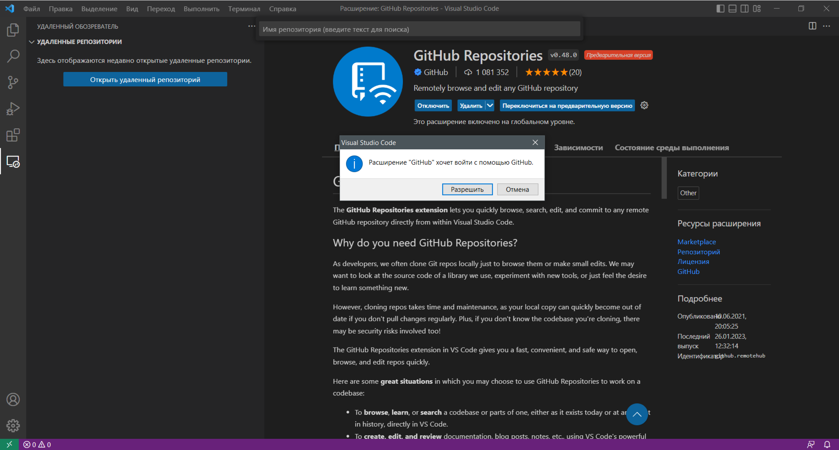Open the Search view icon
The height and width of the screenshot is (450, 839).
13,56
